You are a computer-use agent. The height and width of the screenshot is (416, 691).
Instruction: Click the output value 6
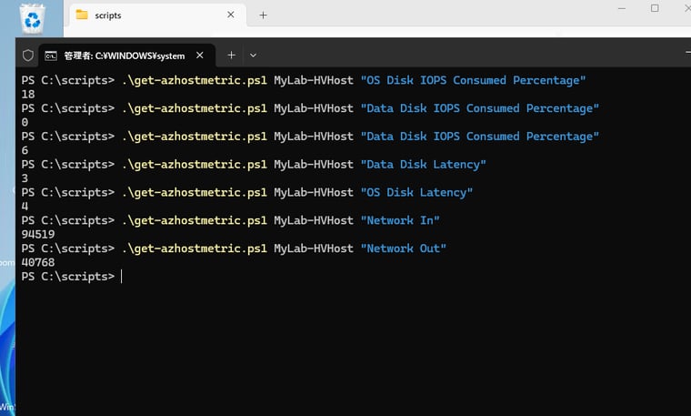(25, 150)
